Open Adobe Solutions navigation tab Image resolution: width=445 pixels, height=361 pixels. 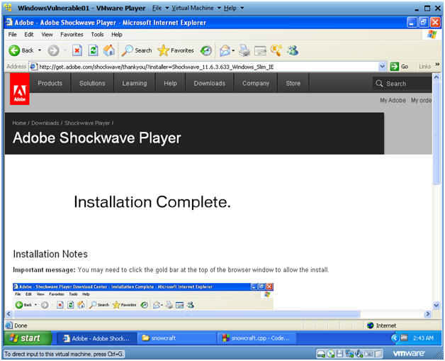[x=92, y=83]
